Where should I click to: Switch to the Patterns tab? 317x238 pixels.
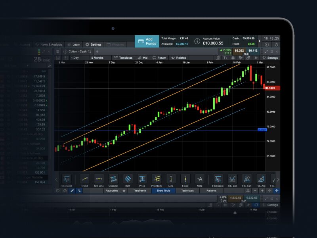click(x=212, y=191)
